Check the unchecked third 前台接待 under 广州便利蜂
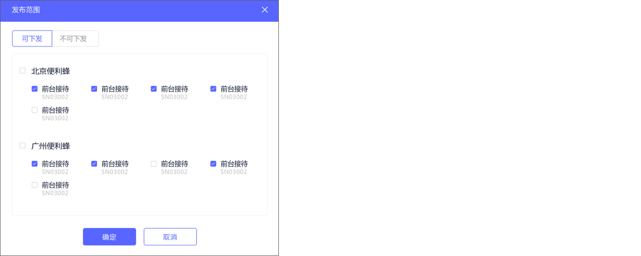 pyautogui.click(x=154, y=164)
